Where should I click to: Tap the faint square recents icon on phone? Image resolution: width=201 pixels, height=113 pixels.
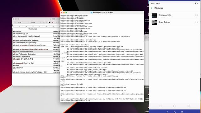pyautogui.click(x=160, y=106)
